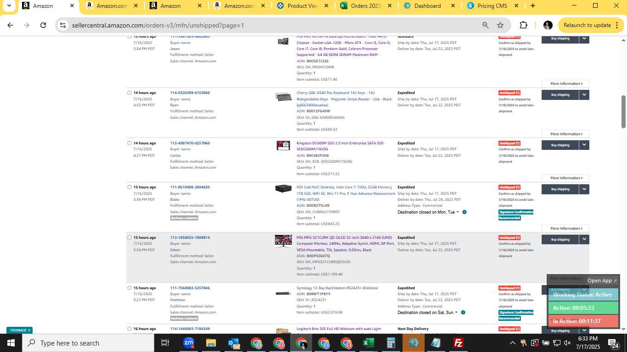627x352 pixels.
Task: Click the Cherry keyboard product thumbnail
Action: [283, 96]
